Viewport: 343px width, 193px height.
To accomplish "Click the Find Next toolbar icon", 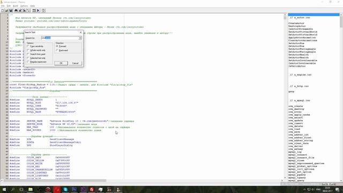I will click(20, 11).
